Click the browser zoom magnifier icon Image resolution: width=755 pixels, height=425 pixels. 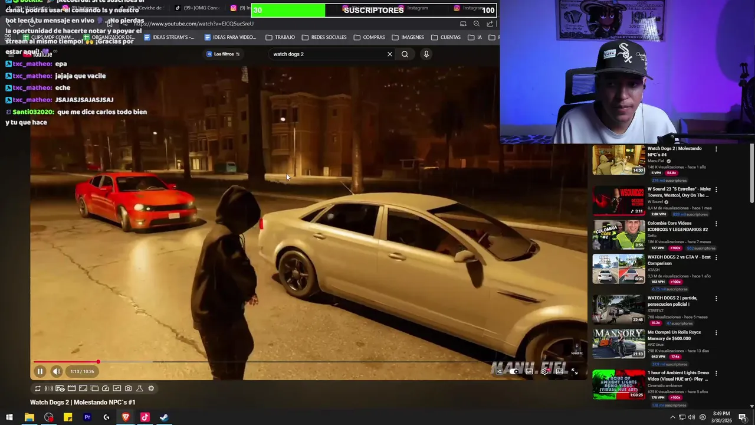pos(477,24)
